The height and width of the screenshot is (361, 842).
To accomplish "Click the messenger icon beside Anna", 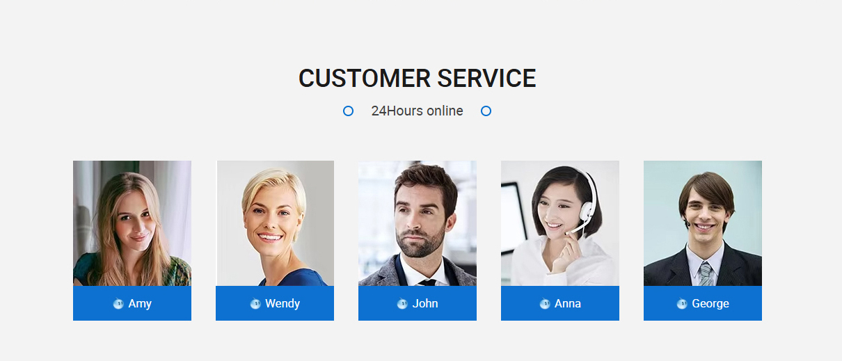I will pos(545,304).
